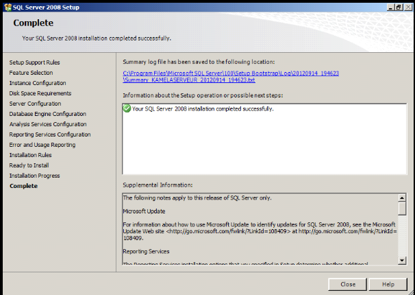Select Setup Support Rules step
The height and width of the screenshot is (295, 415).
[34, 62]
